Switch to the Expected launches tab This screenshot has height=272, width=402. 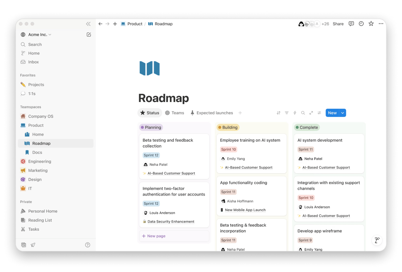pos(212,113)
